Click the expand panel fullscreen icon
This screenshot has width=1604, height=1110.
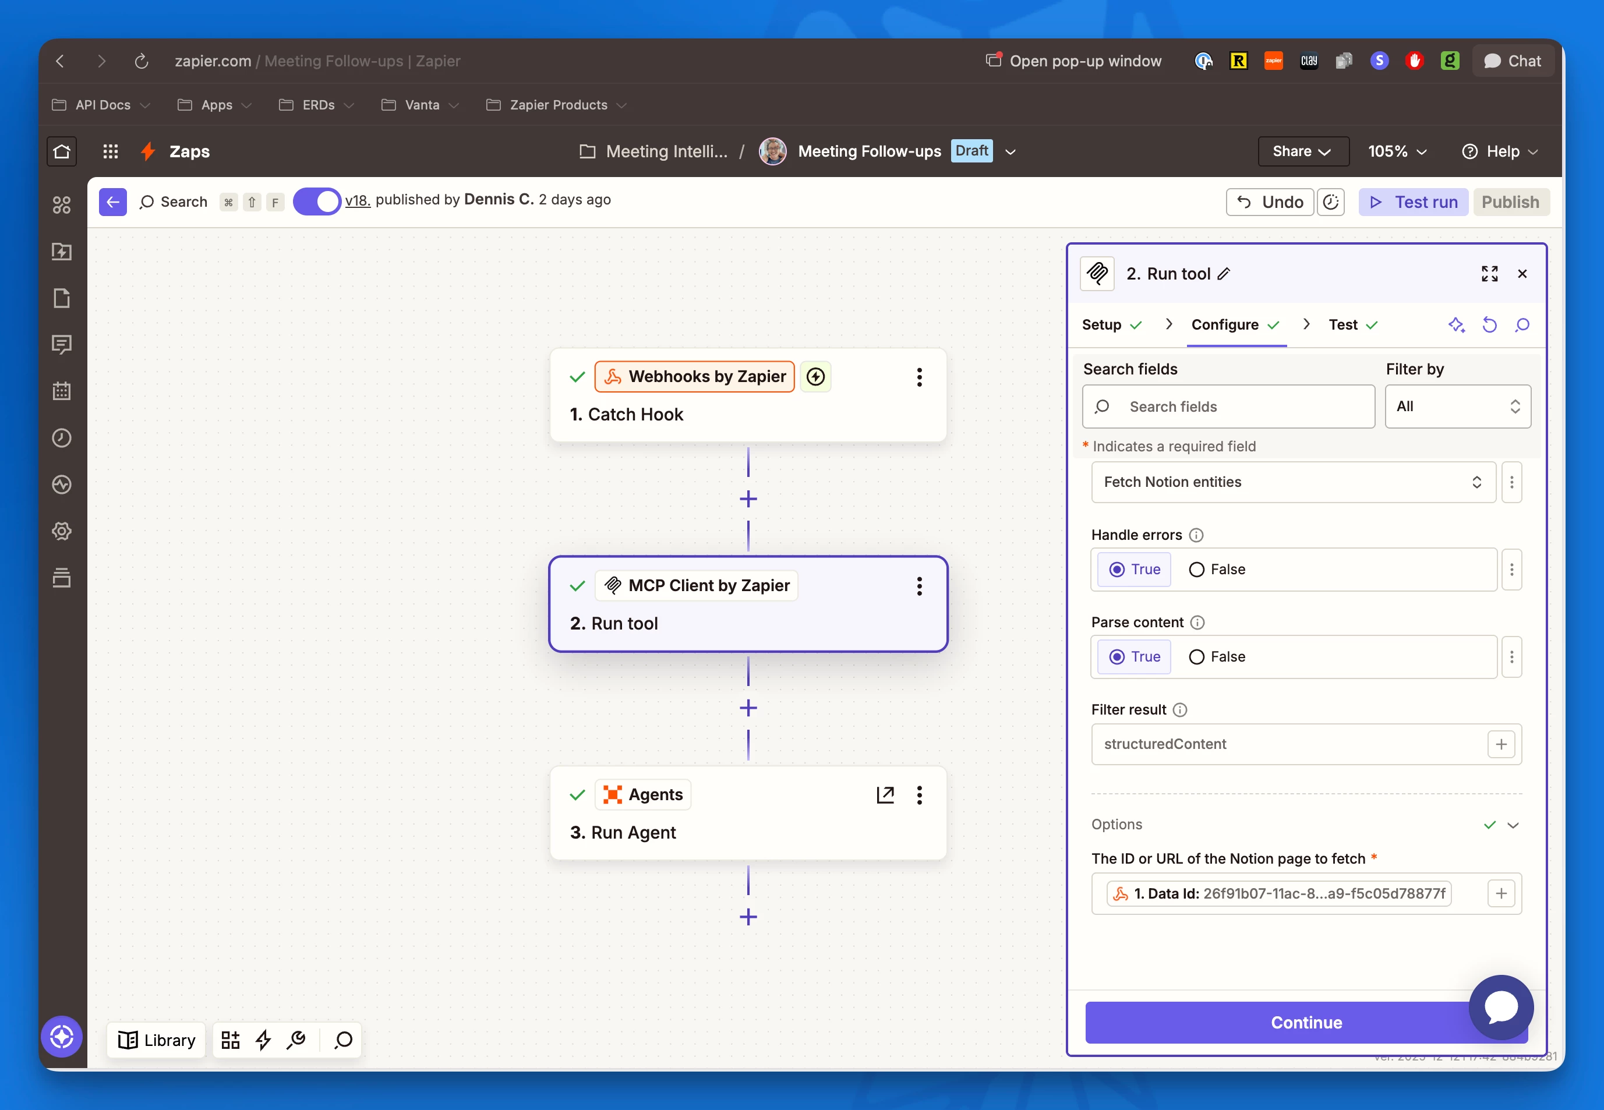tap(1489, 273)
